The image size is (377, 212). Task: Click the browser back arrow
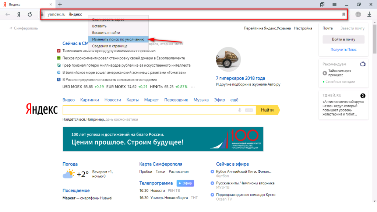[x=8, y=14]
